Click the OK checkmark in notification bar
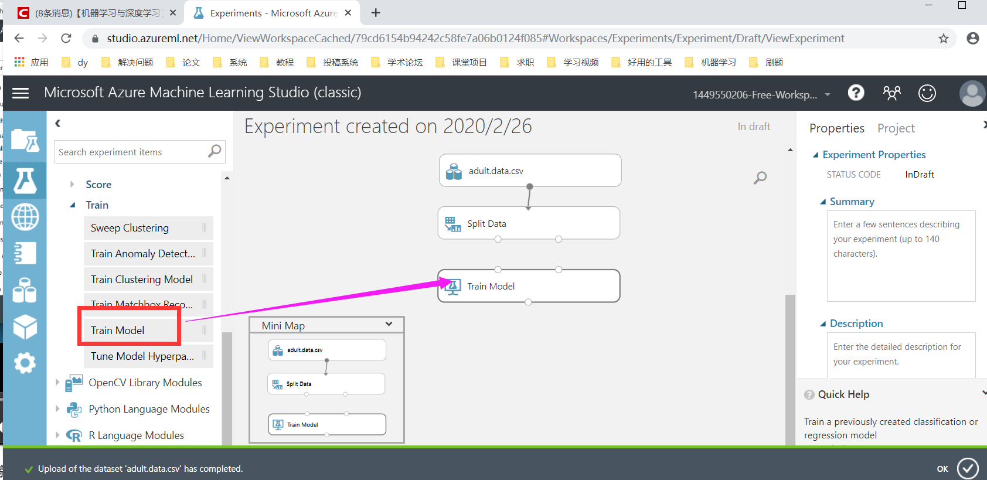 968,468
